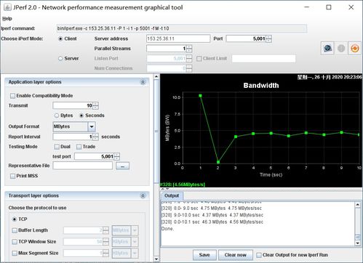The height and width of the screenshot is (263, 363).
Task: Click the Java icon in the title bar
Action: tap(7, 7)
